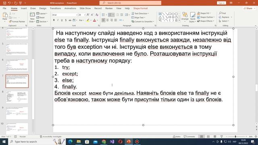Screen dimensions: 258x145
Task: Click Accessibility: Investigate in status bar
Action: [51, 137]
